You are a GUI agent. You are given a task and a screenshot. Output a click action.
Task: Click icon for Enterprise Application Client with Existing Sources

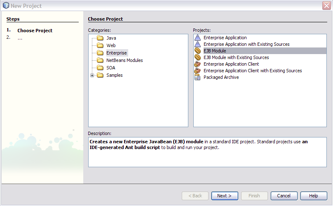[197, 71]
